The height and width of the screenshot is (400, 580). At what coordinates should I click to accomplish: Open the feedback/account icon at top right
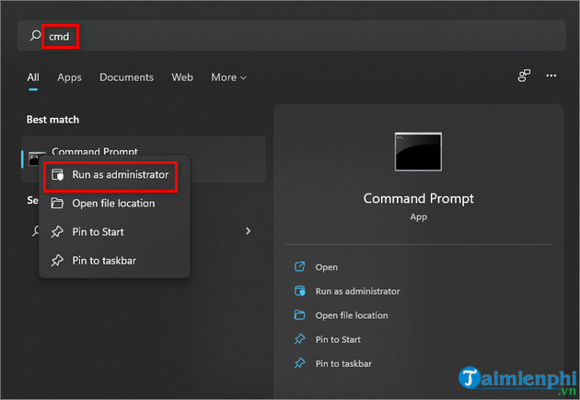click(524, 76)
